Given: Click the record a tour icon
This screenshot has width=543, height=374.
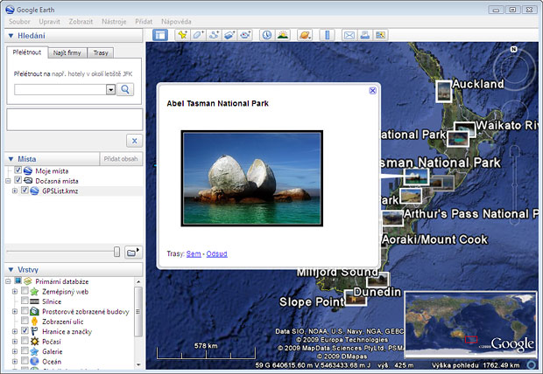Looking at the screenshot, I should coord(245,35).
